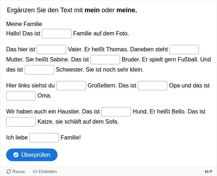Click the blank after 'Ich liebe'

point(44,138)
